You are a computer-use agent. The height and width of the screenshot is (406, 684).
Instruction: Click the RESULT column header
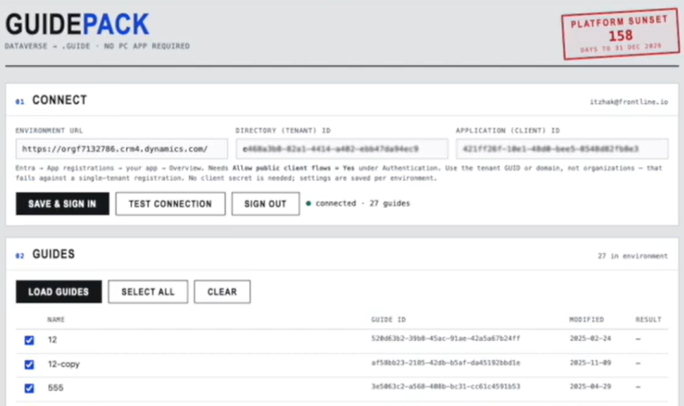pos(648,320)
